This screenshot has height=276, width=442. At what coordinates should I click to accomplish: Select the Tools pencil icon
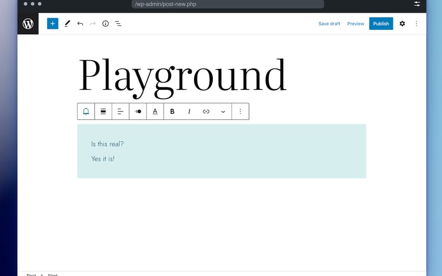(x=67, y=24)
